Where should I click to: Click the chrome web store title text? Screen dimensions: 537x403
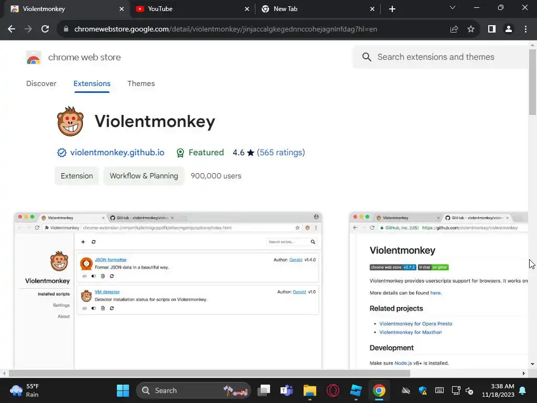point(84,57)
